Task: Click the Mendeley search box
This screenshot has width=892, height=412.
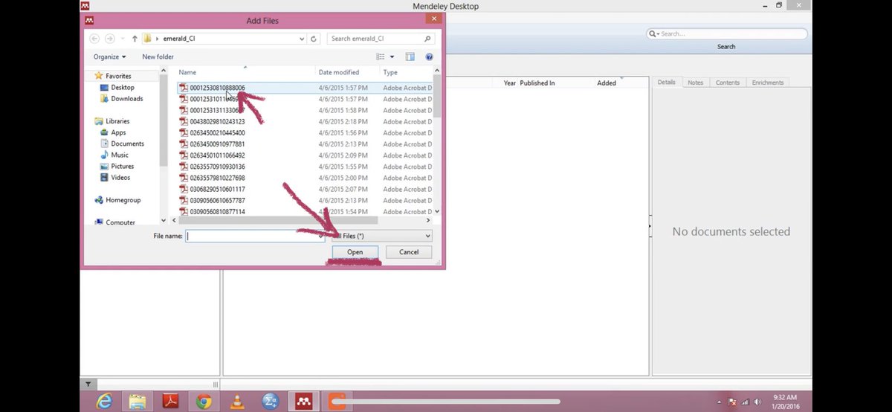Action: [x=727, y=33]
